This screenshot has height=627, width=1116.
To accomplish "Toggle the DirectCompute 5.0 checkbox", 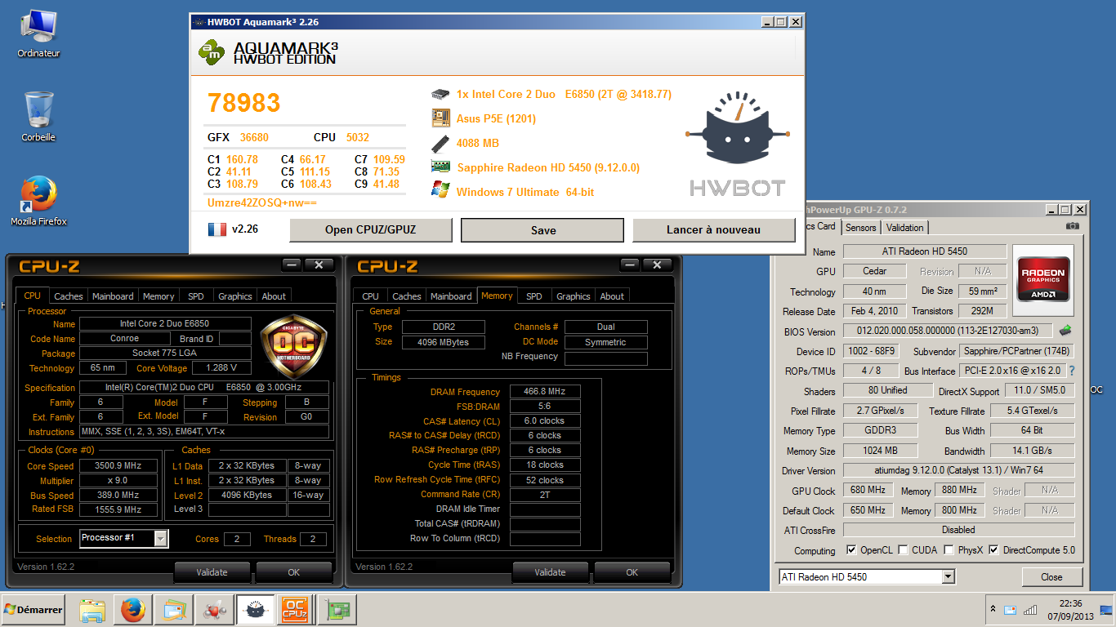I will pos(993,550).
